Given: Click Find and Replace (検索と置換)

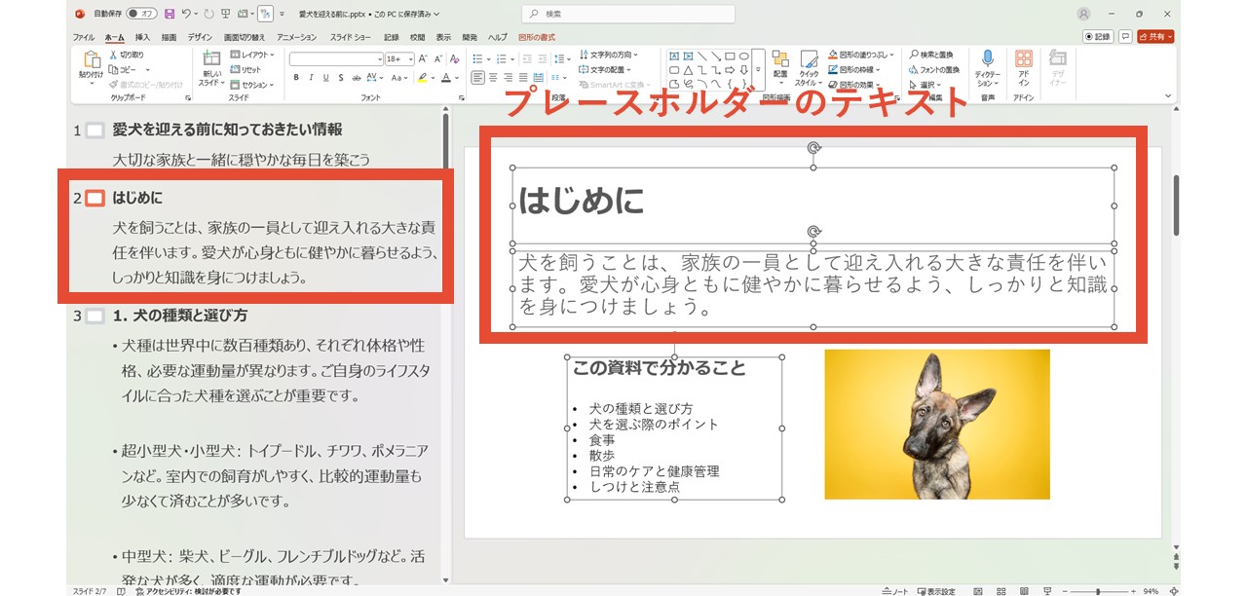Looking at the screenshot, I should pyautogui.click(x=931, y=56).
